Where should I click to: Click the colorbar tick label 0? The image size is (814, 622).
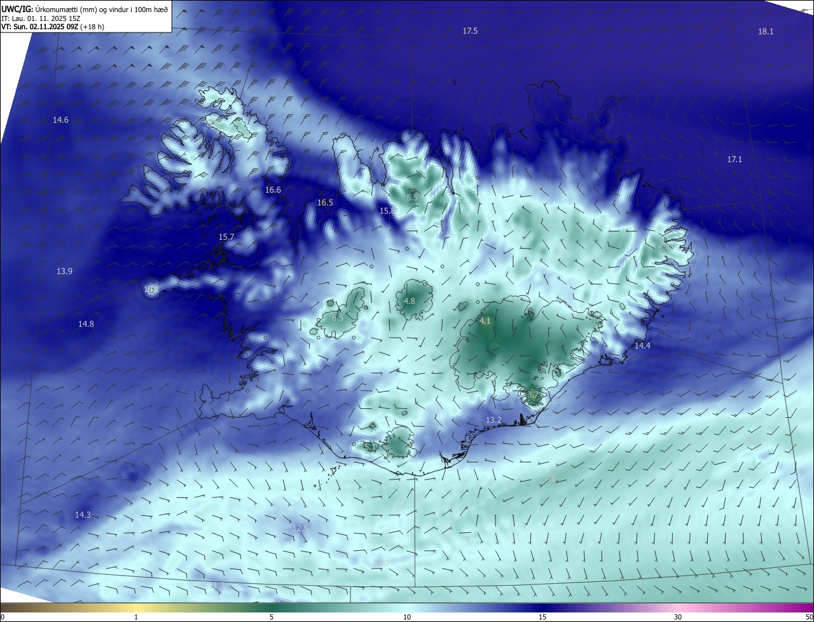(3, 618)
